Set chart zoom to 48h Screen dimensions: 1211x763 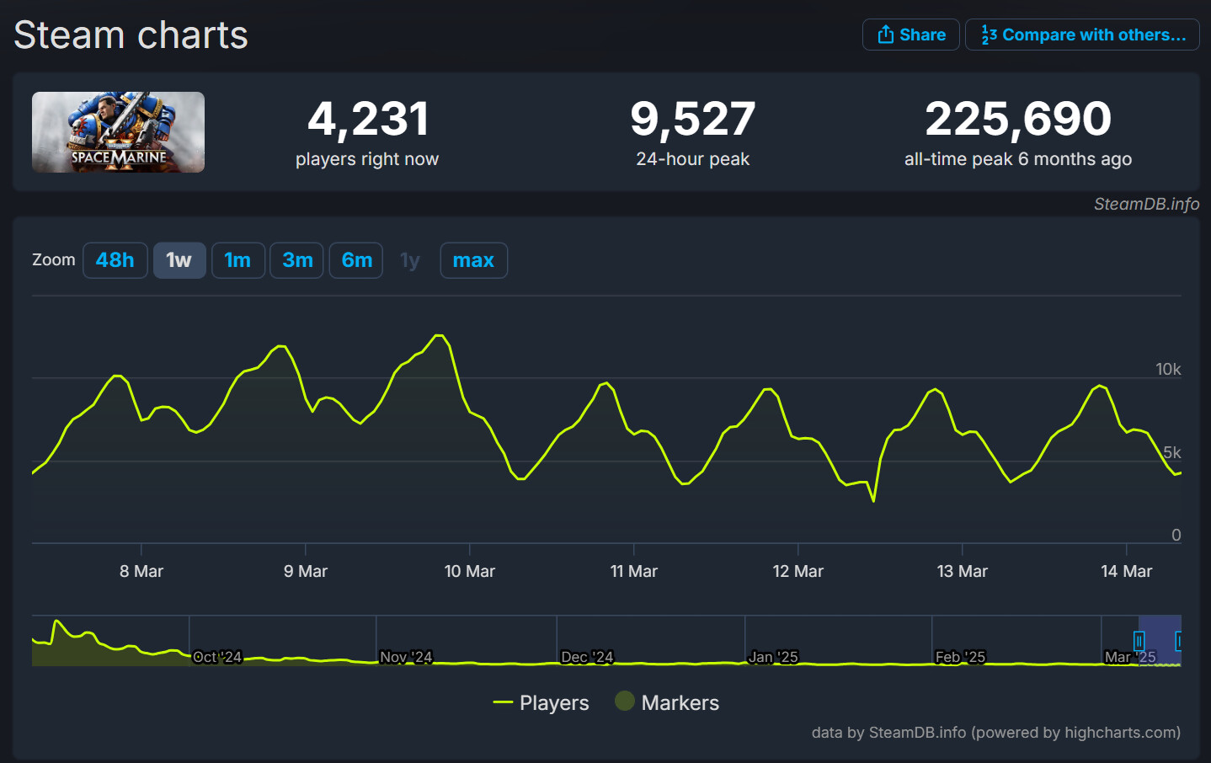point(115,260)
